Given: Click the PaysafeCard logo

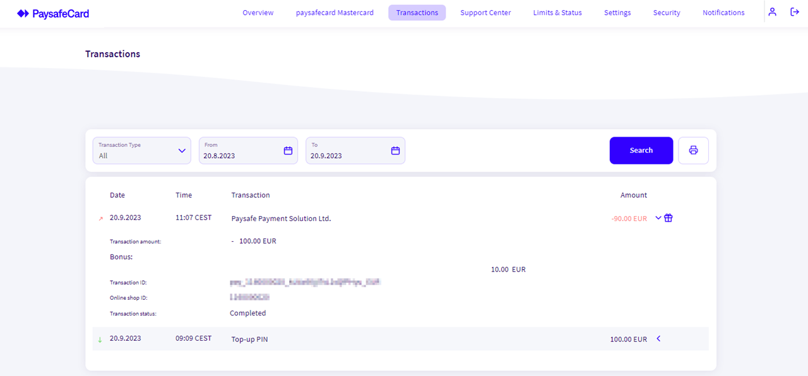Looking at the screenshot, I should coord(53,13).
